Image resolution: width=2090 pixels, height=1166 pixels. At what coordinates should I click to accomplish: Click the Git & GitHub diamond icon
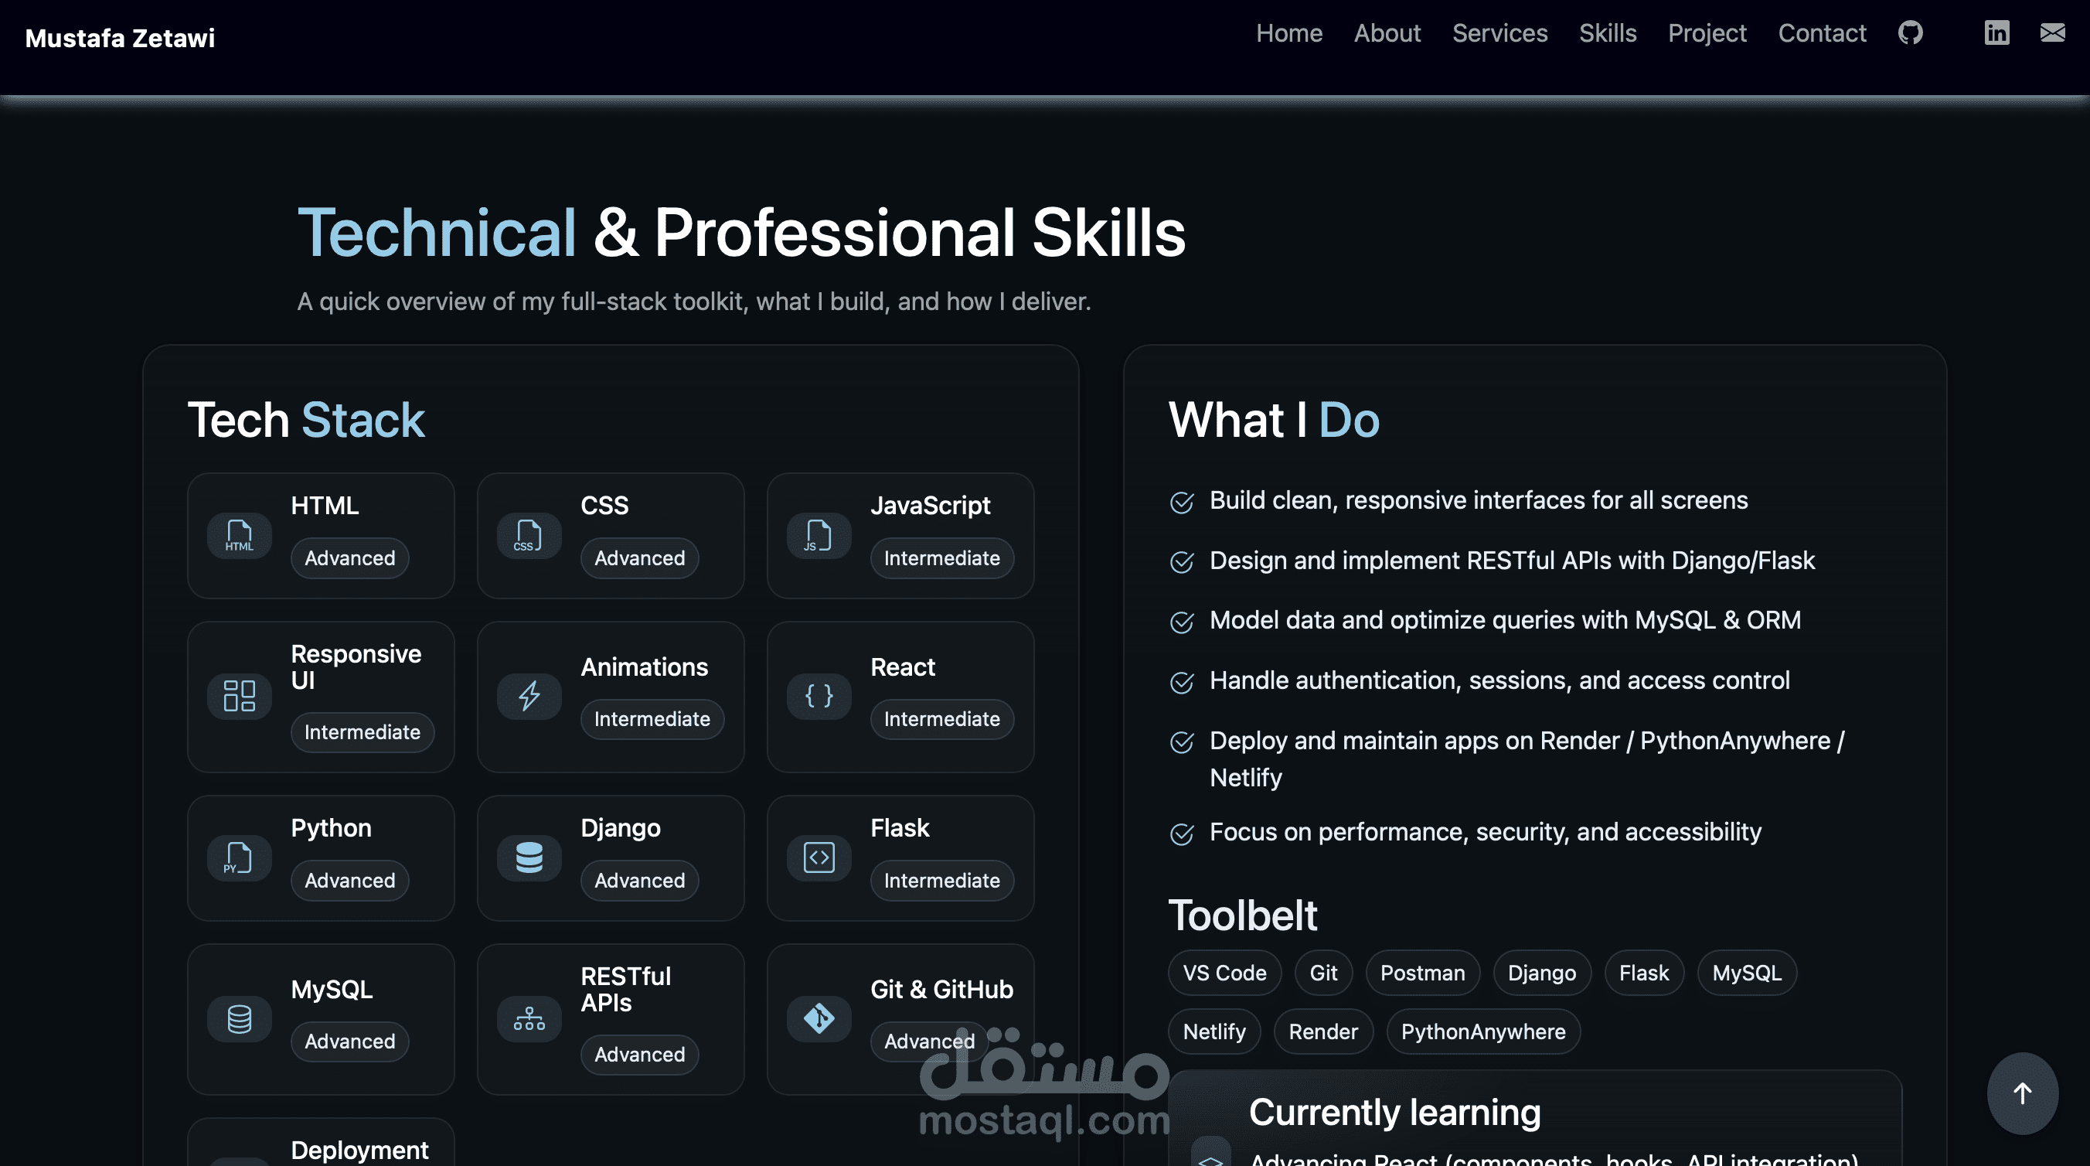(819, 1018)
